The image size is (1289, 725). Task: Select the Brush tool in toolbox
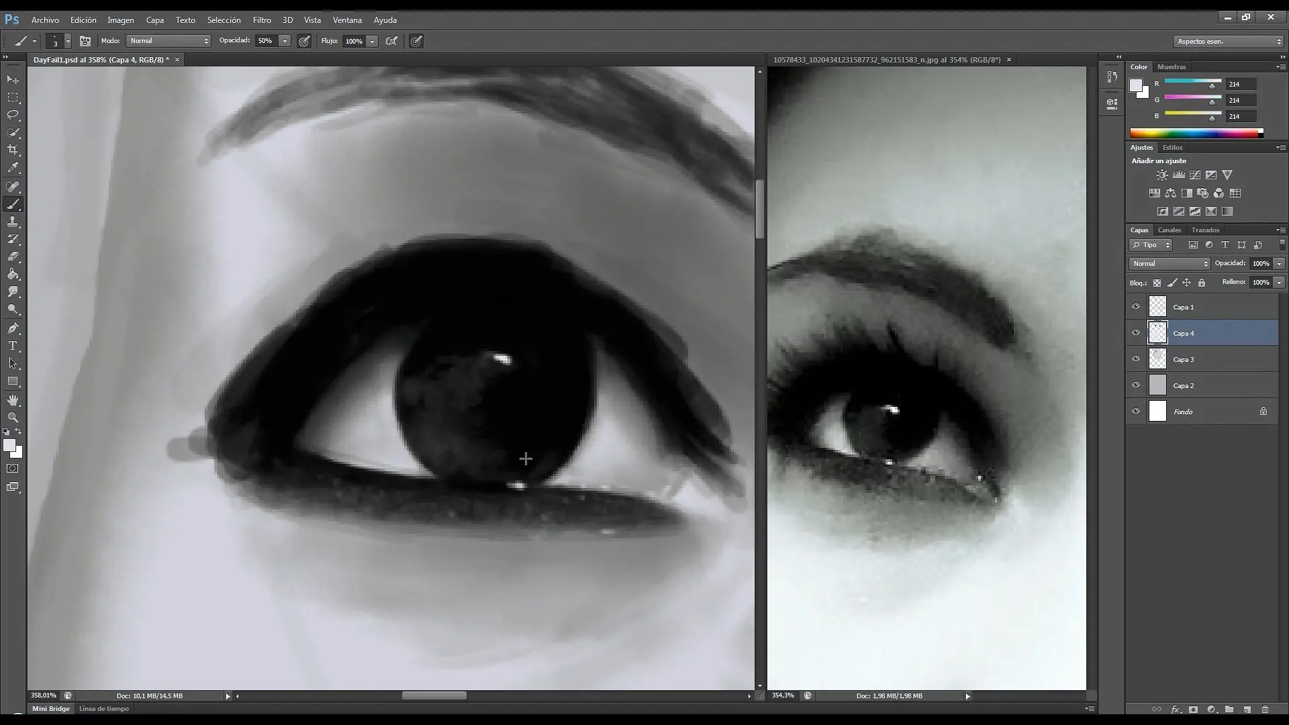[13, 204]
